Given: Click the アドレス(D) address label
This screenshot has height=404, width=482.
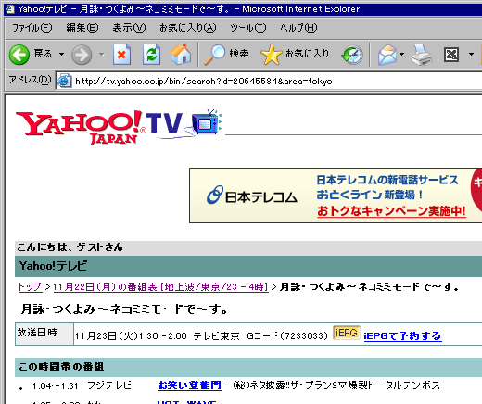Looking at the screenshot, I should click(x=30, y=80).
